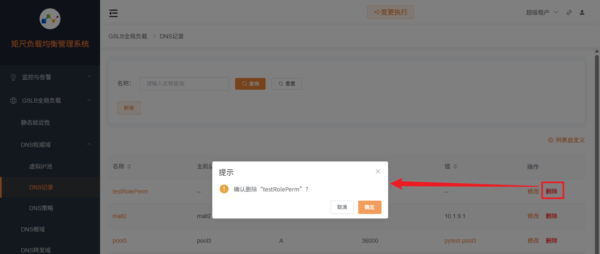The width and height of the screenshot is (600, 254).
Task: Click the 重置 reset button
Action: [x=286, y=84]
